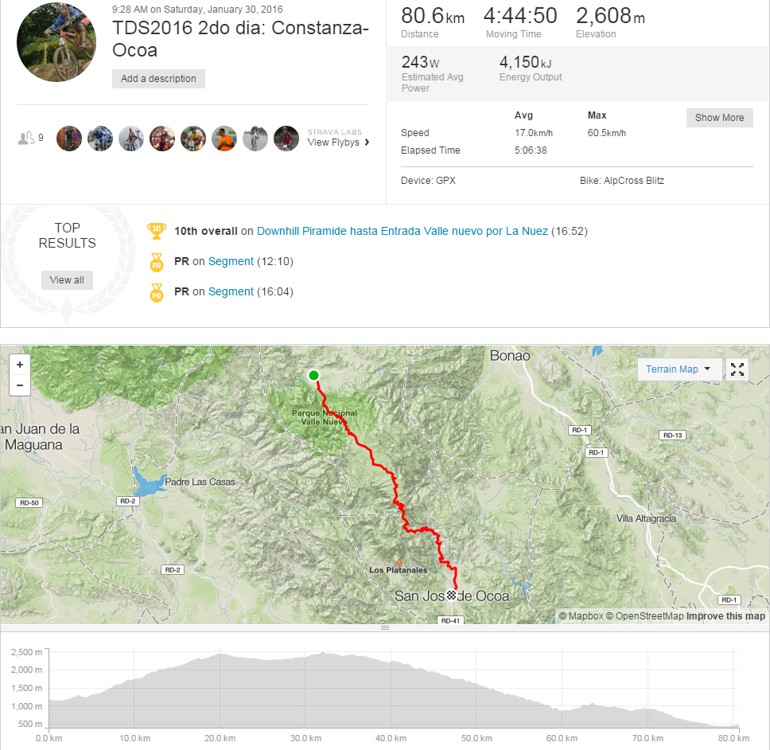Image resolution: width=770 pixels, height=750 pixels.
Task: Click the orange-shirt kudos avatar
Action: 224,139
